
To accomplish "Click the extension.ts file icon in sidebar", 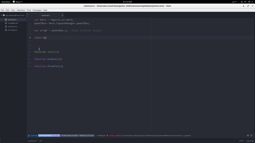I will 6,19.
